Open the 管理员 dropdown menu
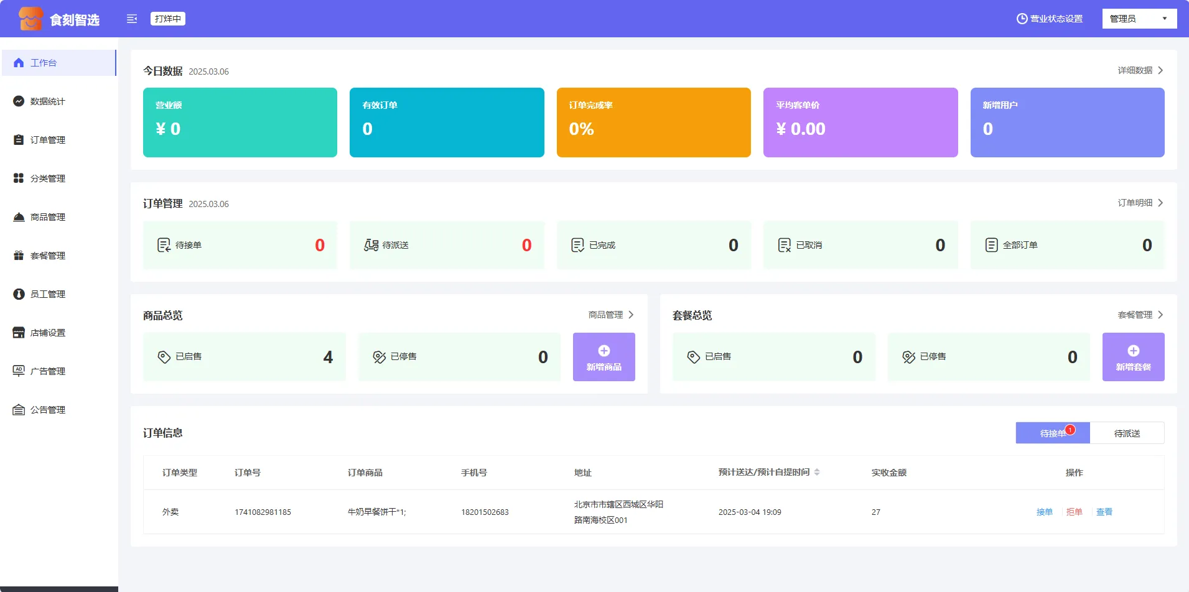The width and height of the screenshot is (1189, 592). pyautogui.click(x=1139, y=19)
